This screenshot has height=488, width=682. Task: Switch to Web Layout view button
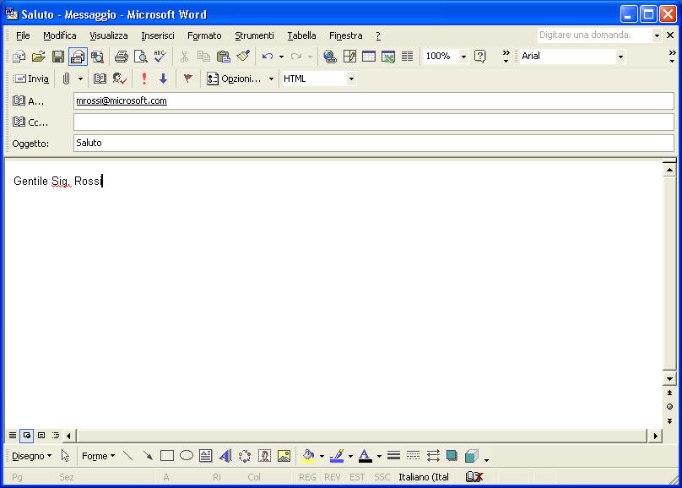tap(27, 436)
